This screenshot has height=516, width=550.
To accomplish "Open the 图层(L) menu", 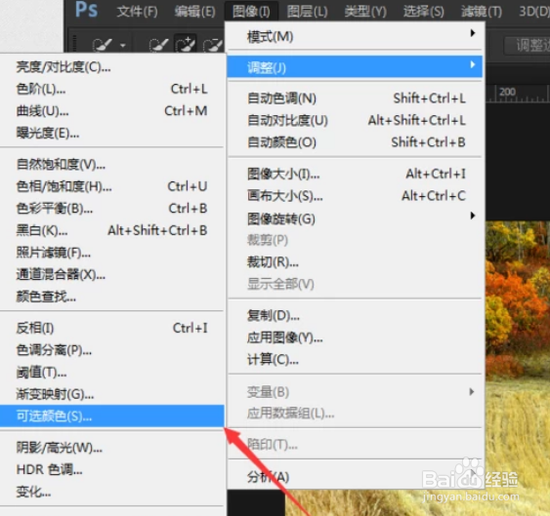I will click(x=308, y=12).
